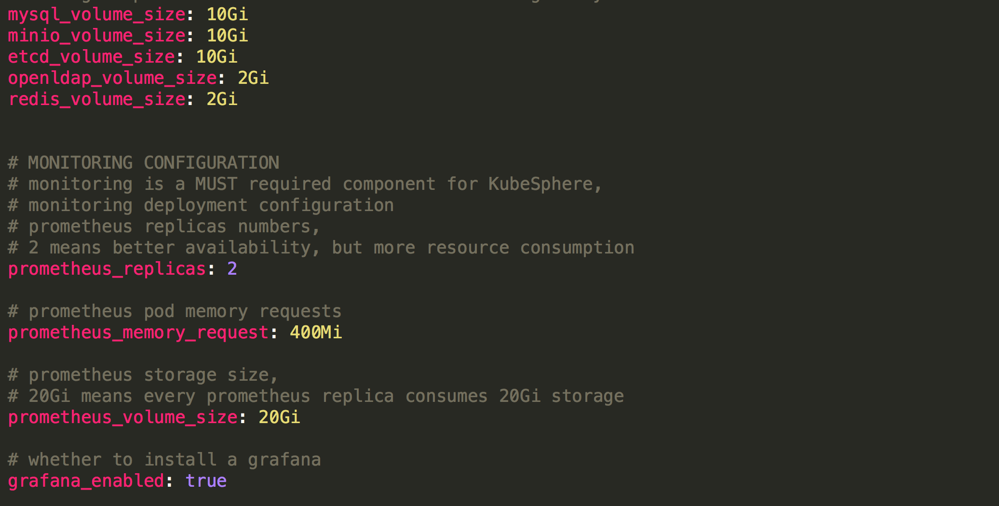
Task: Click the prometheus_replicas key
Action: [107, 269]
